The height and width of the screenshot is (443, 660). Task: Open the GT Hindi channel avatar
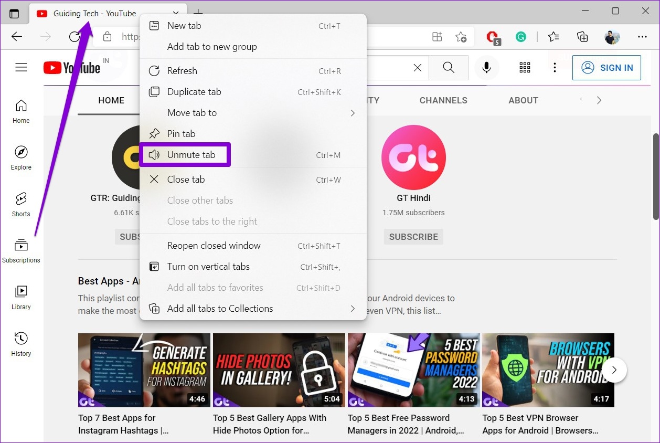tap(413, 157)
